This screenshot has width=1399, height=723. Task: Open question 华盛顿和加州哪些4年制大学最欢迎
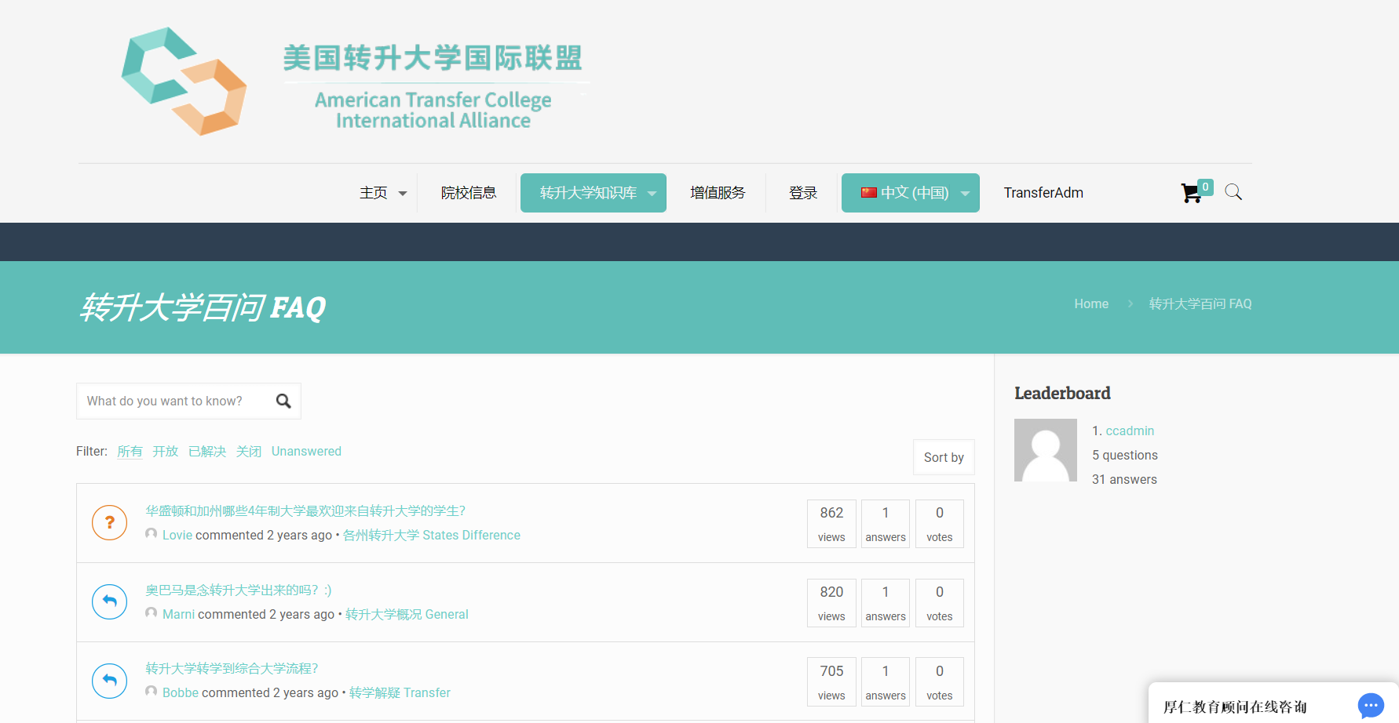click(x=305, y=511)
